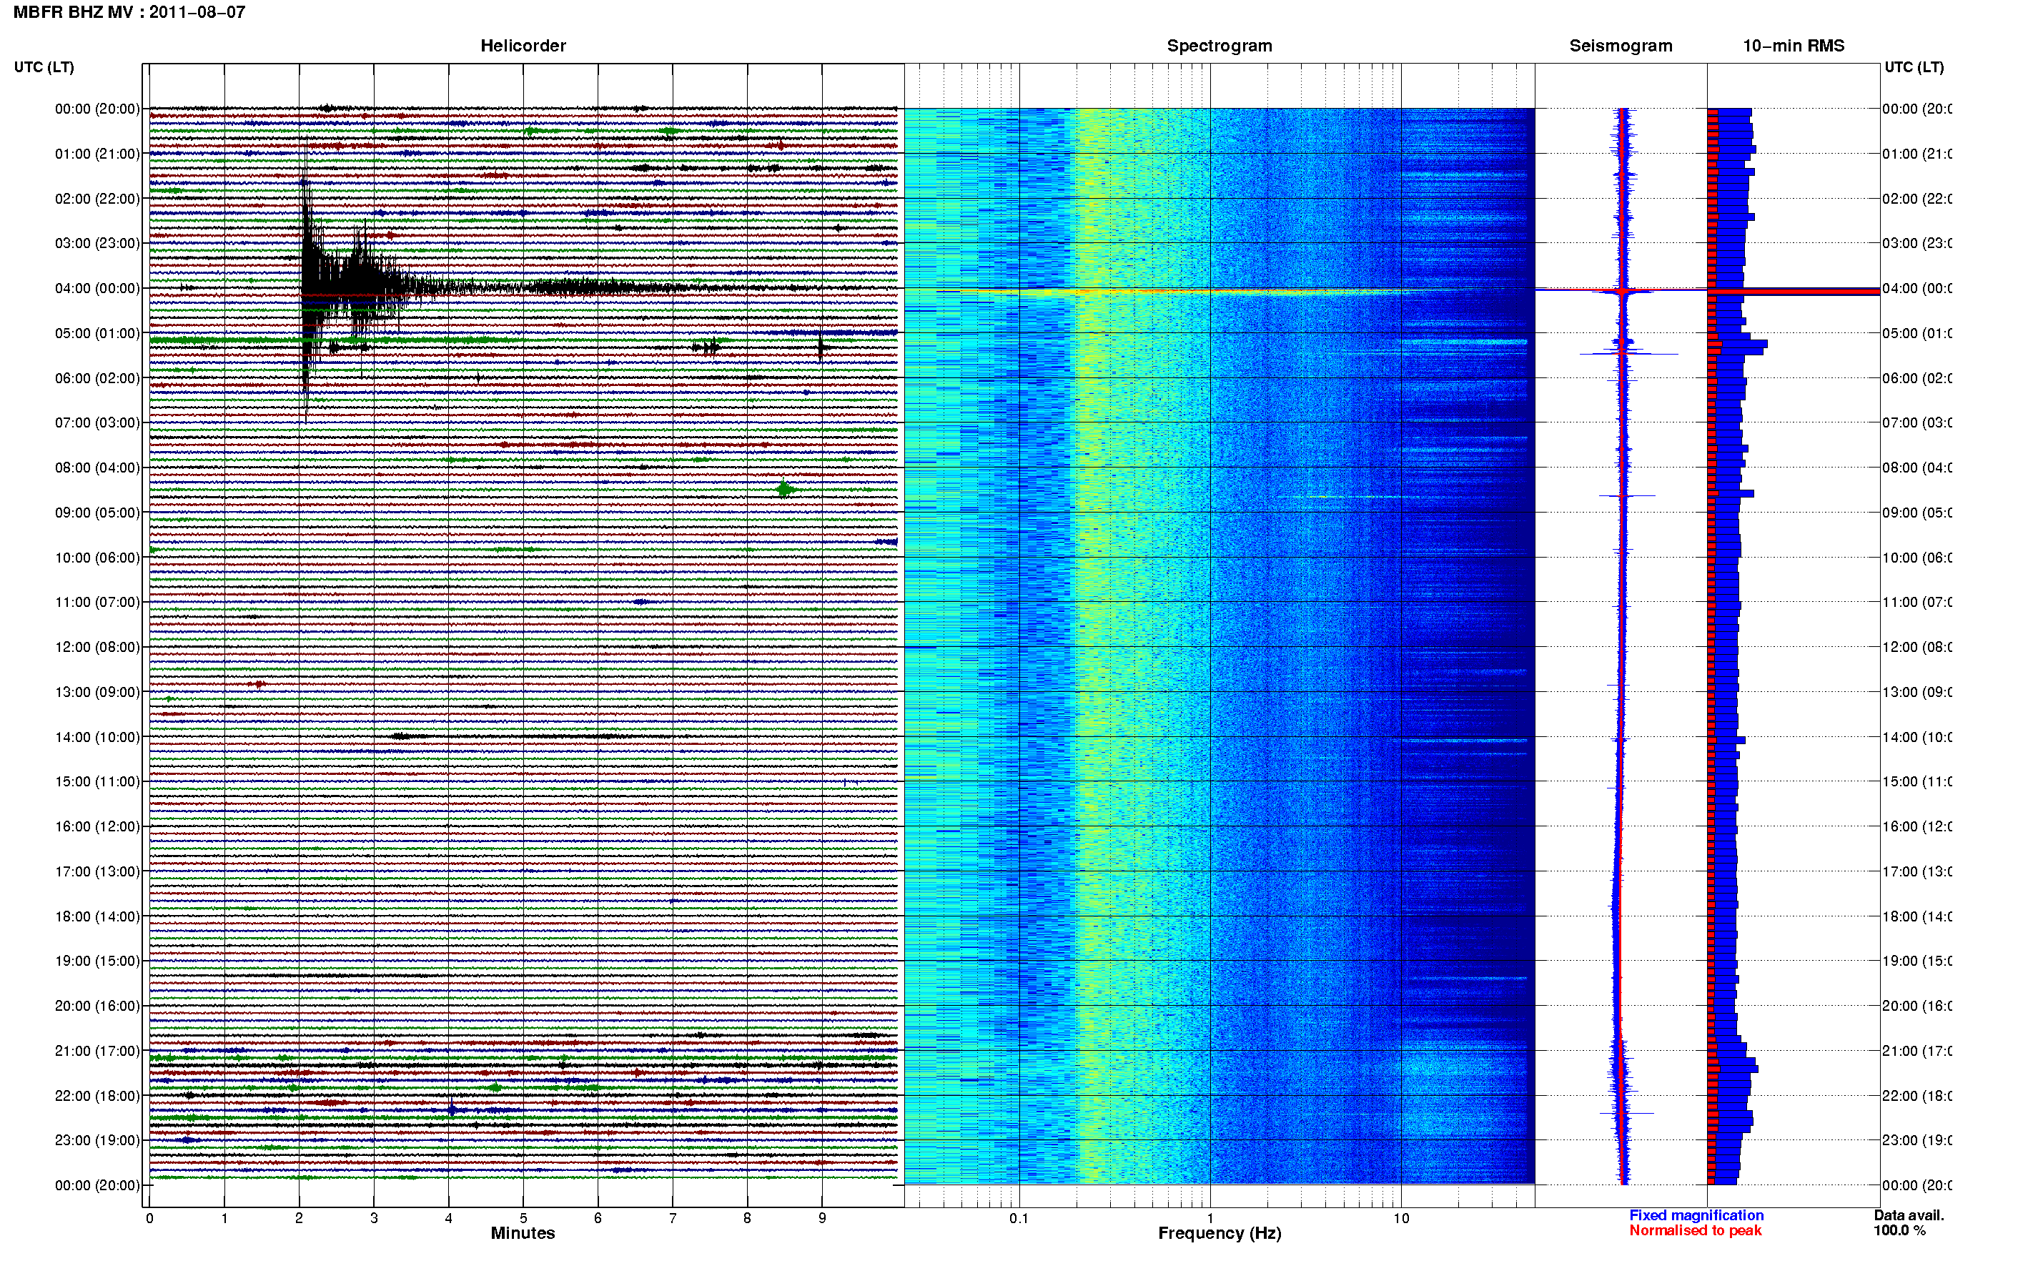Click the left time label '01:00 (21:00)'
2033x1271 pixels.
click(x=97, y=154)
